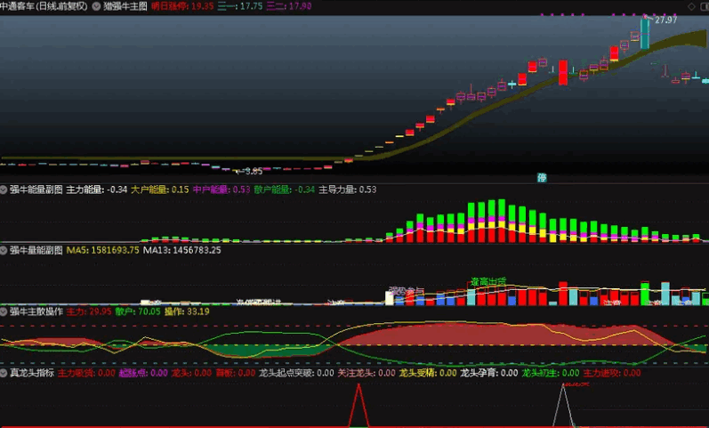Click the 强牛主散操作 indicator name
Screen dimensions: 709x428
(x=36, y=311)
